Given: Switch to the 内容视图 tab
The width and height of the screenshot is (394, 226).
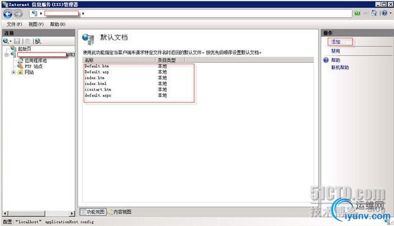Looking at the screenshot, I should point(120,212).
